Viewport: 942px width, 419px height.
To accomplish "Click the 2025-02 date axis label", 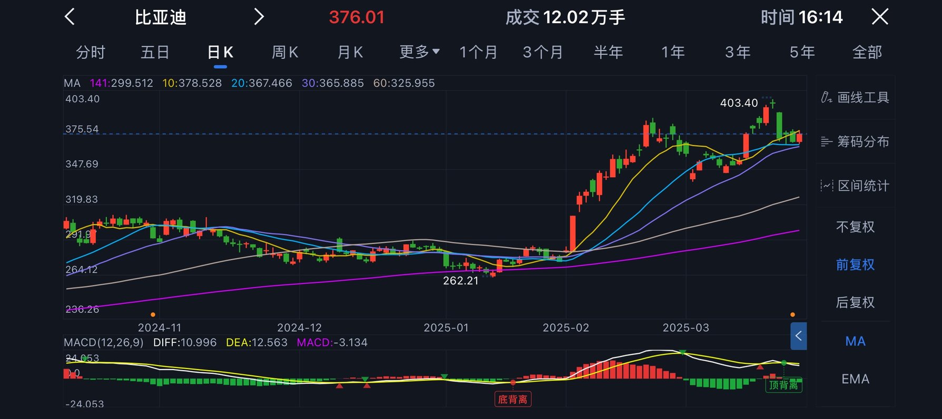I will (566, 328).
